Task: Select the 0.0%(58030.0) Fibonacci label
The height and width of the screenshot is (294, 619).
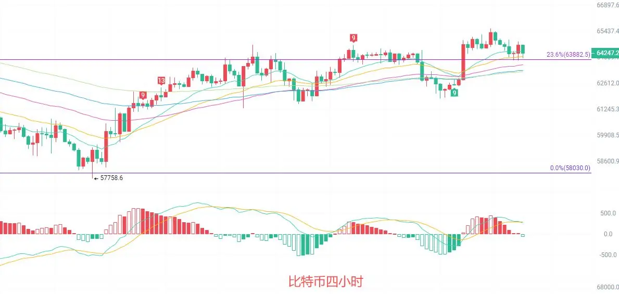Action: (570, 168)
